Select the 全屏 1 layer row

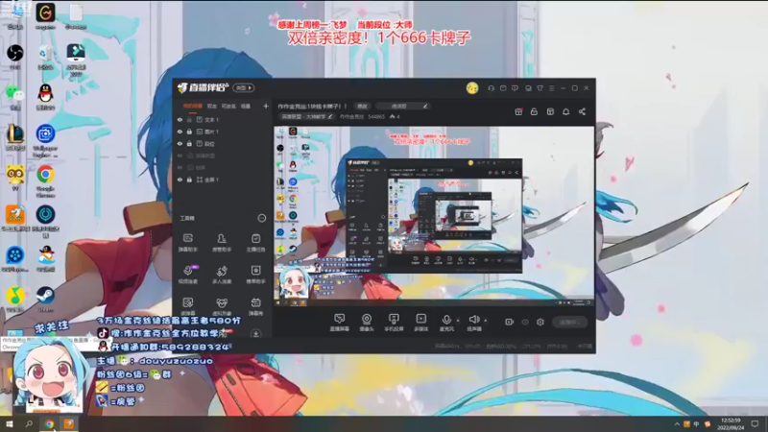pyautogui.click(x=223, y=180)
